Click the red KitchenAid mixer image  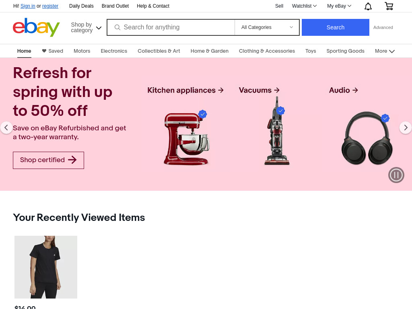click(x=186, y=138)
